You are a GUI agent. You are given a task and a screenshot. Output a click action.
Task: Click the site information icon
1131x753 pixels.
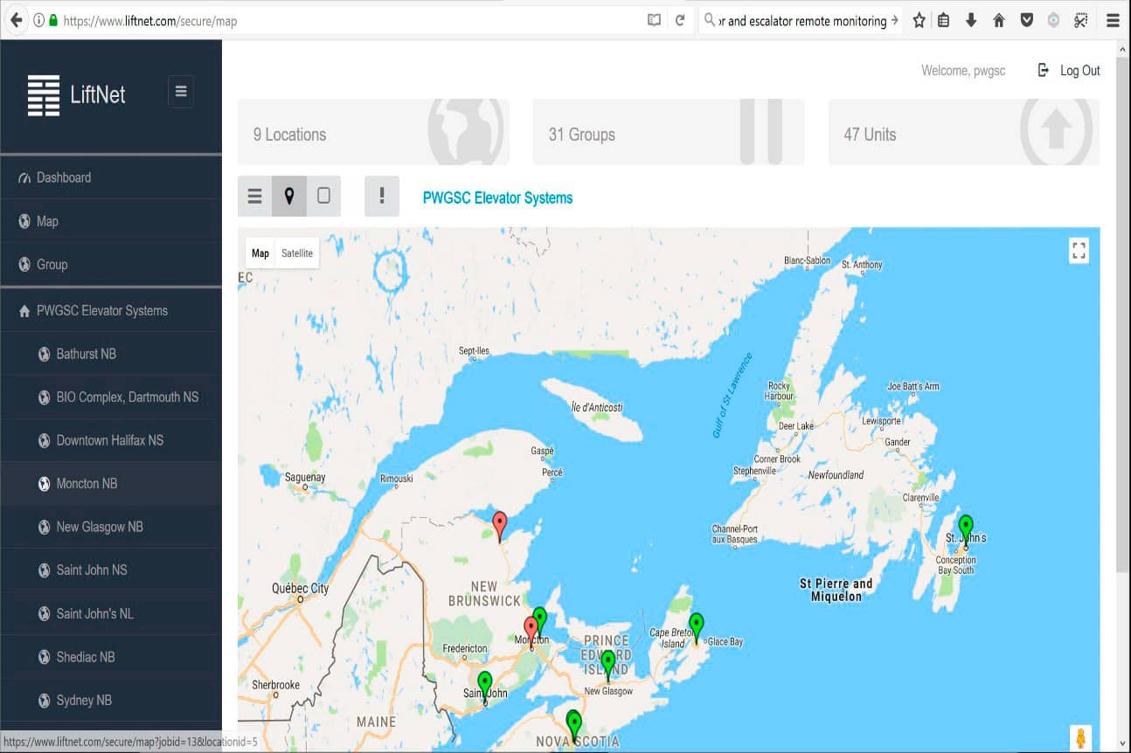[x=38, y=20]
